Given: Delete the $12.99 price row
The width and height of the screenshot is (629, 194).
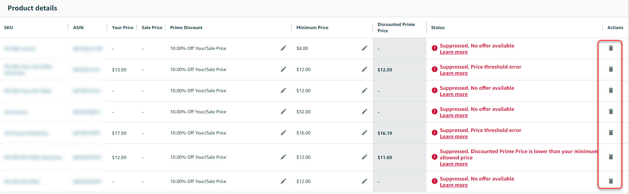Looking at the screenshot, I should tap(611, 157).
